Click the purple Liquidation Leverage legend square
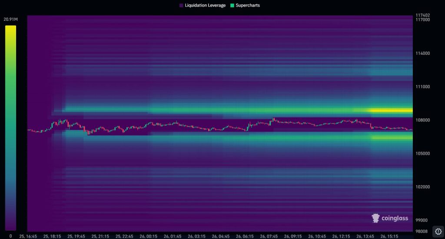The height and width of the screenshot is (239, 445). click(x=181, y=6)
